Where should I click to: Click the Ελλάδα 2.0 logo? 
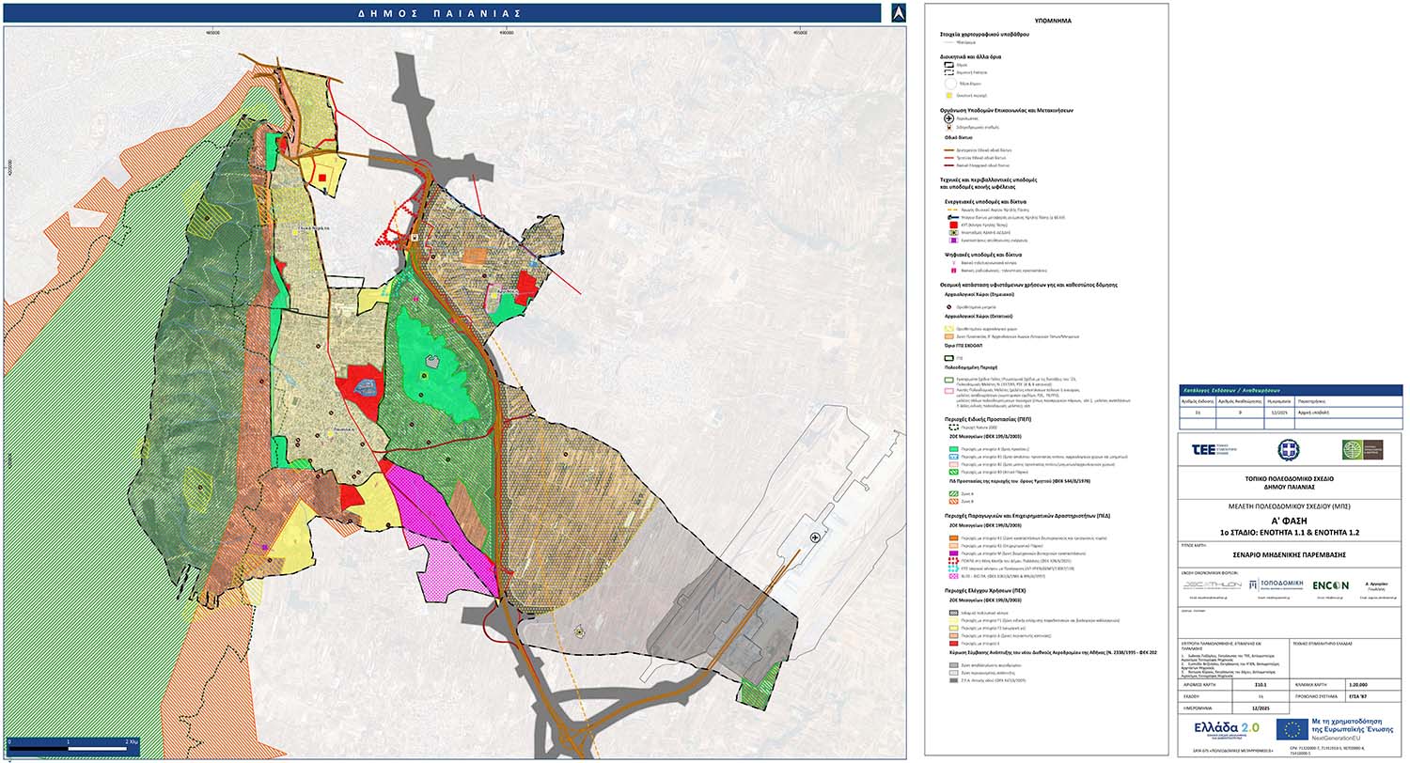click(x=1225, y=729)
